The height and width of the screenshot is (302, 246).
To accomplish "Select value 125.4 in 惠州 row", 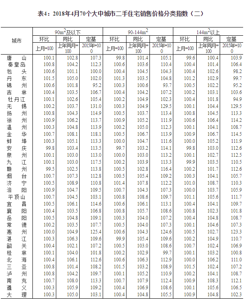I will pyautogui.click(x=96, y=232).
